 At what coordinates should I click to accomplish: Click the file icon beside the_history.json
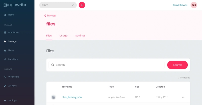(53, 97)
